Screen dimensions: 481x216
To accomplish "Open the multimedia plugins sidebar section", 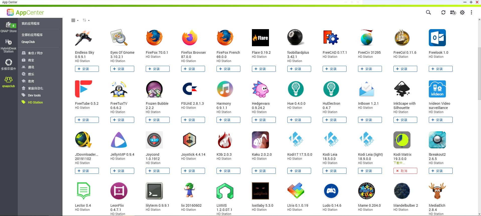I will click(9, 64).
